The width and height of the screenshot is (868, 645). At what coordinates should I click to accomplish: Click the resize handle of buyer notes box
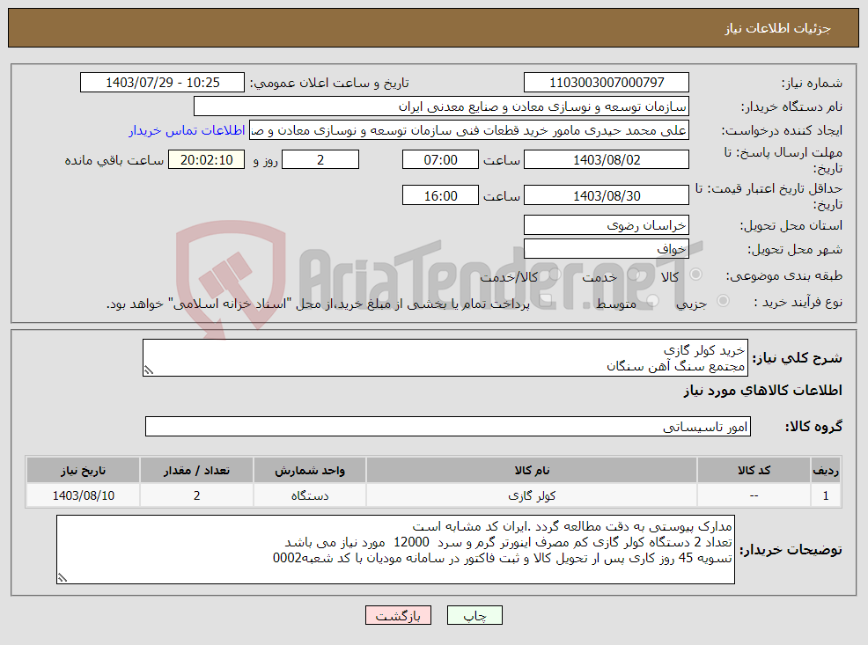pos(62,577)
